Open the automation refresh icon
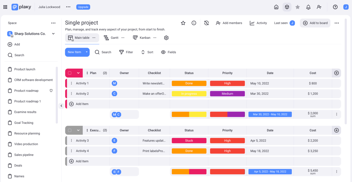Viewport: 352px width, 182px height. 207,23
